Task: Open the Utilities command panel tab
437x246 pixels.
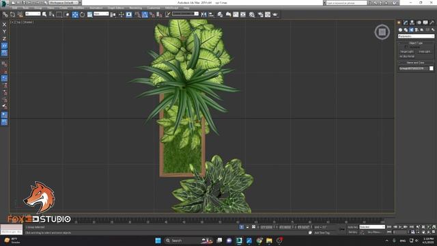Action: coord(432,23)
